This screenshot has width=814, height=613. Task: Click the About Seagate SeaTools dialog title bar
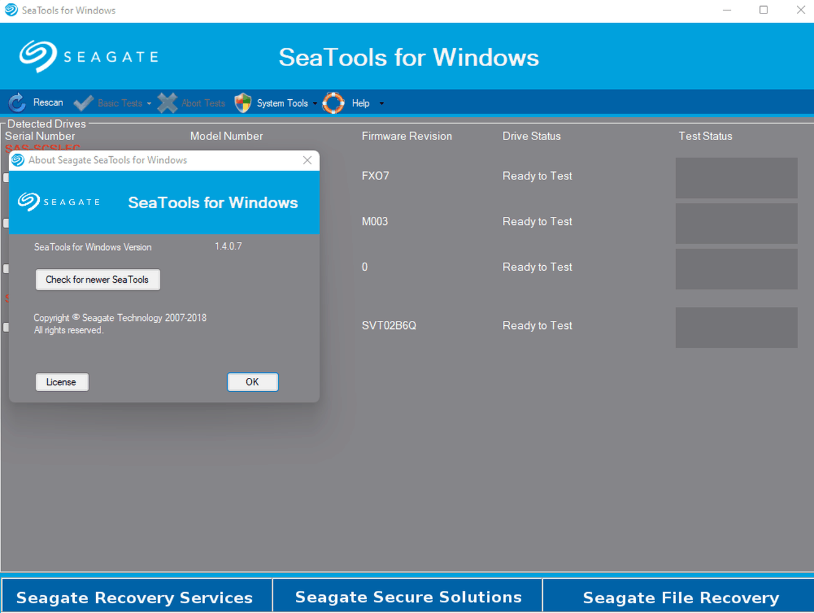click(164, 160)
